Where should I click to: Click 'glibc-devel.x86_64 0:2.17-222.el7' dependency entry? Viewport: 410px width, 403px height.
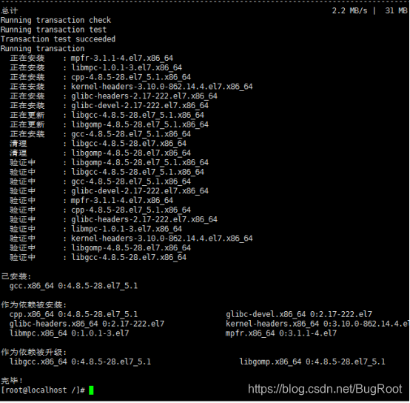299,314
